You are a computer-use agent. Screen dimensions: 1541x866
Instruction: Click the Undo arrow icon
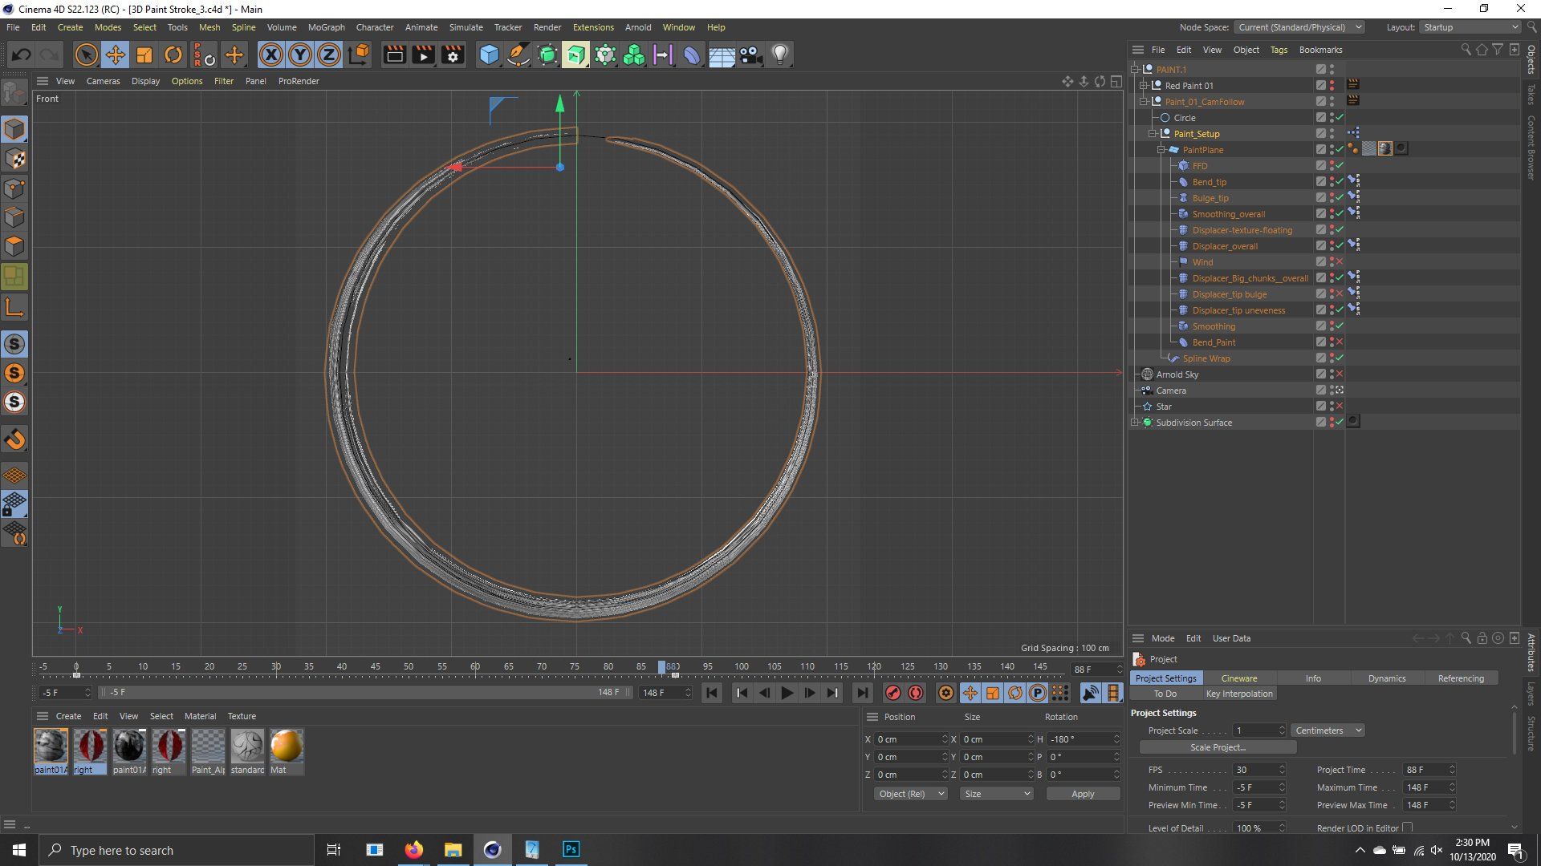pos(22,55)
